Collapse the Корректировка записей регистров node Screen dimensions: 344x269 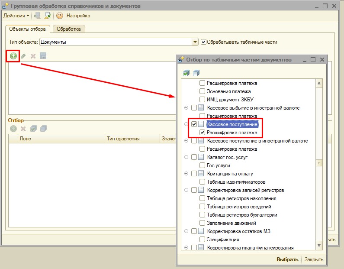[x=186, y=190]
